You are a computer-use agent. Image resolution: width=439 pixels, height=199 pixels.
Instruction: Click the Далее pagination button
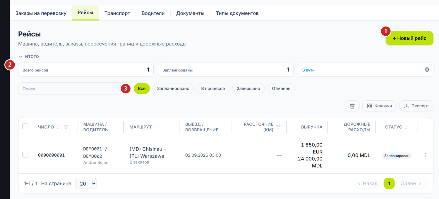412,184
